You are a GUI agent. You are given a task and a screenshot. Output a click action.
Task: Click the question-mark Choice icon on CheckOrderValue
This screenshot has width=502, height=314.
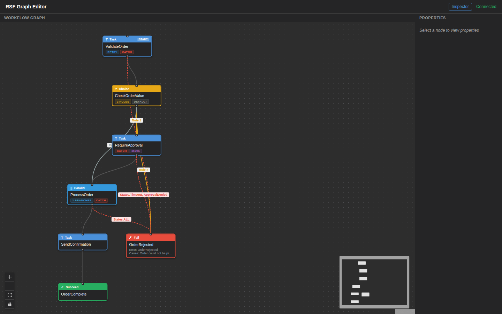(x=116, y=89)
